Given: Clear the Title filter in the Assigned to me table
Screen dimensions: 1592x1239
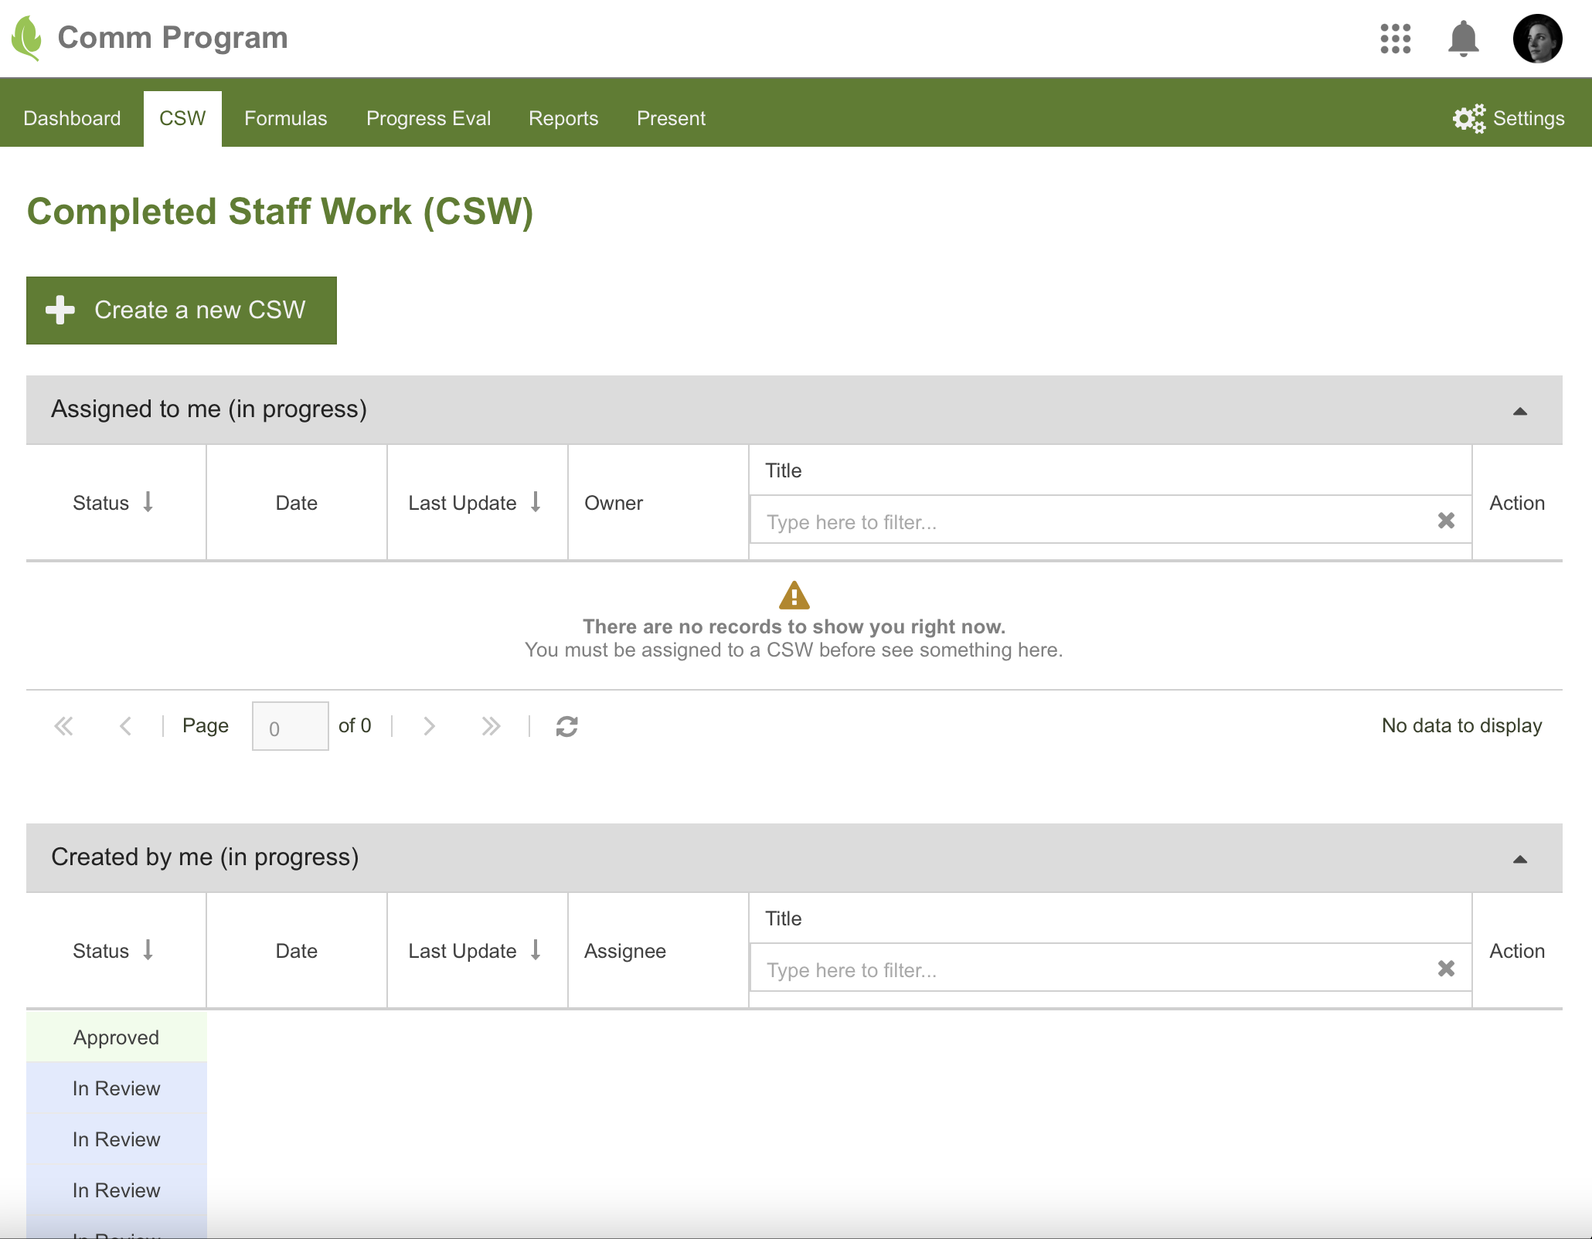Looking at the screenshot, I should (x=1446, y=521).
